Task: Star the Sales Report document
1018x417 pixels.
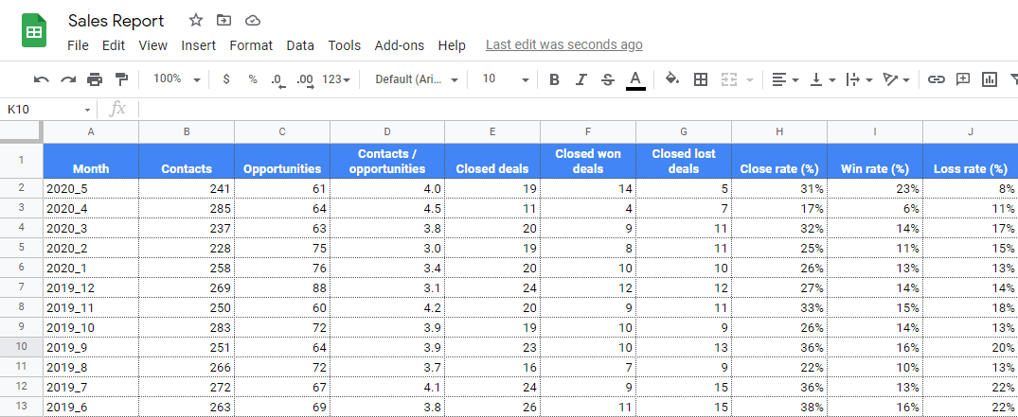Action: click(195, 21)
